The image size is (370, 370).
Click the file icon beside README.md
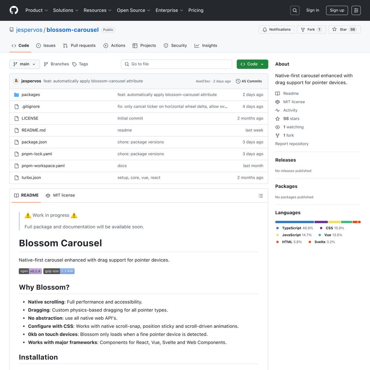(17, 130)
